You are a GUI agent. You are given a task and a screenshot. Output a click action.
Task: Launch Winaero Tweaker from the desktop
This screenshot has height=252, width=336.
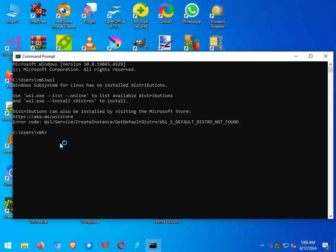[218, 16]
